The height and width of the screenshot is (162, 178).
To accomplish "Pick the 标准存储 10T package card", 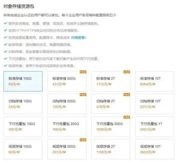I will coord(154,81).
